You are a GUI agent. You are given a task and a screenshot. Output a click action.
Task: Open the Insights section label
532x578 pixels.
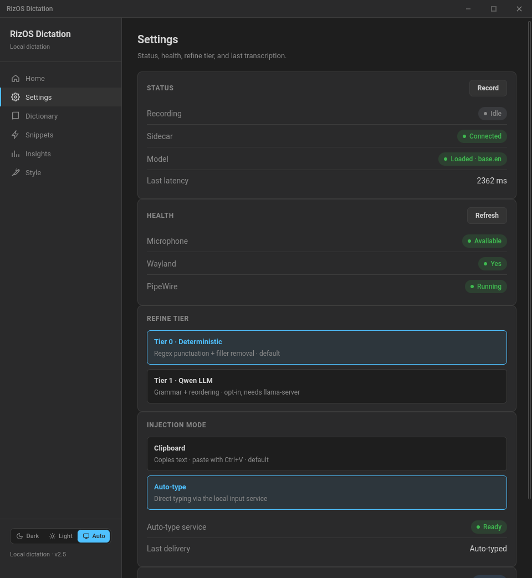point(38,154)
